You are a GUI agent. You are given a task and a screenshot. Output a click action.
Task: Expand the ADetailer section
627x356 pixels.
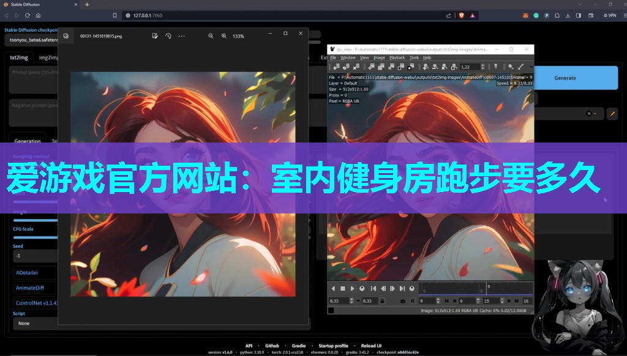coord(27,273)
